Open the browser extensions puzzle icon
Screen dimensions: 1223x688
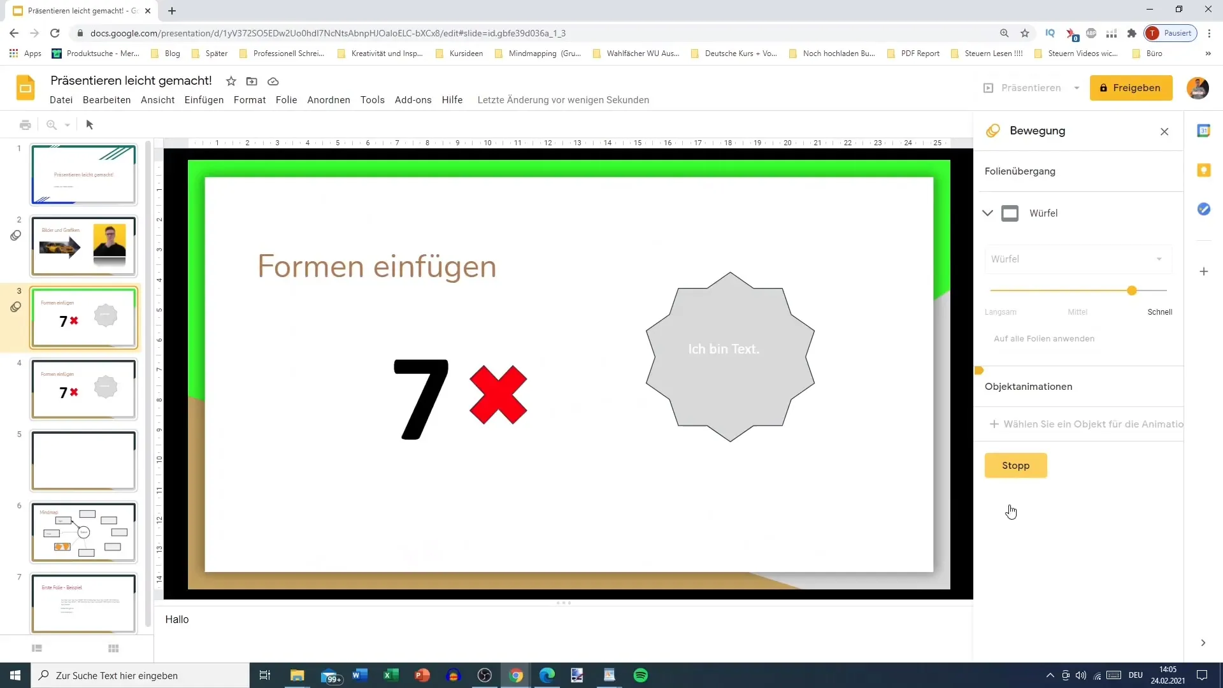point(1131,33)
